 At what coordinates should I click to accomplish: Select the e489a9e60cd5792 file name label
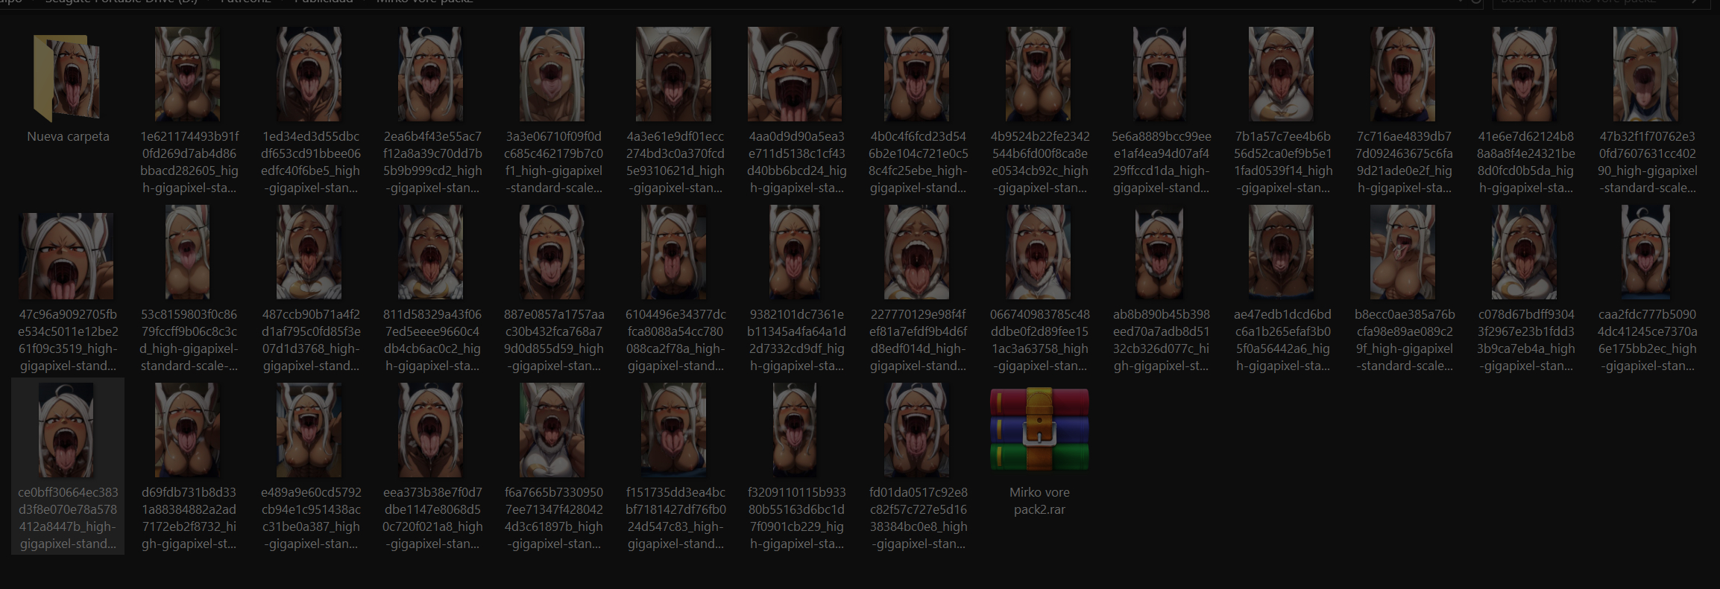tap(310, 518)
